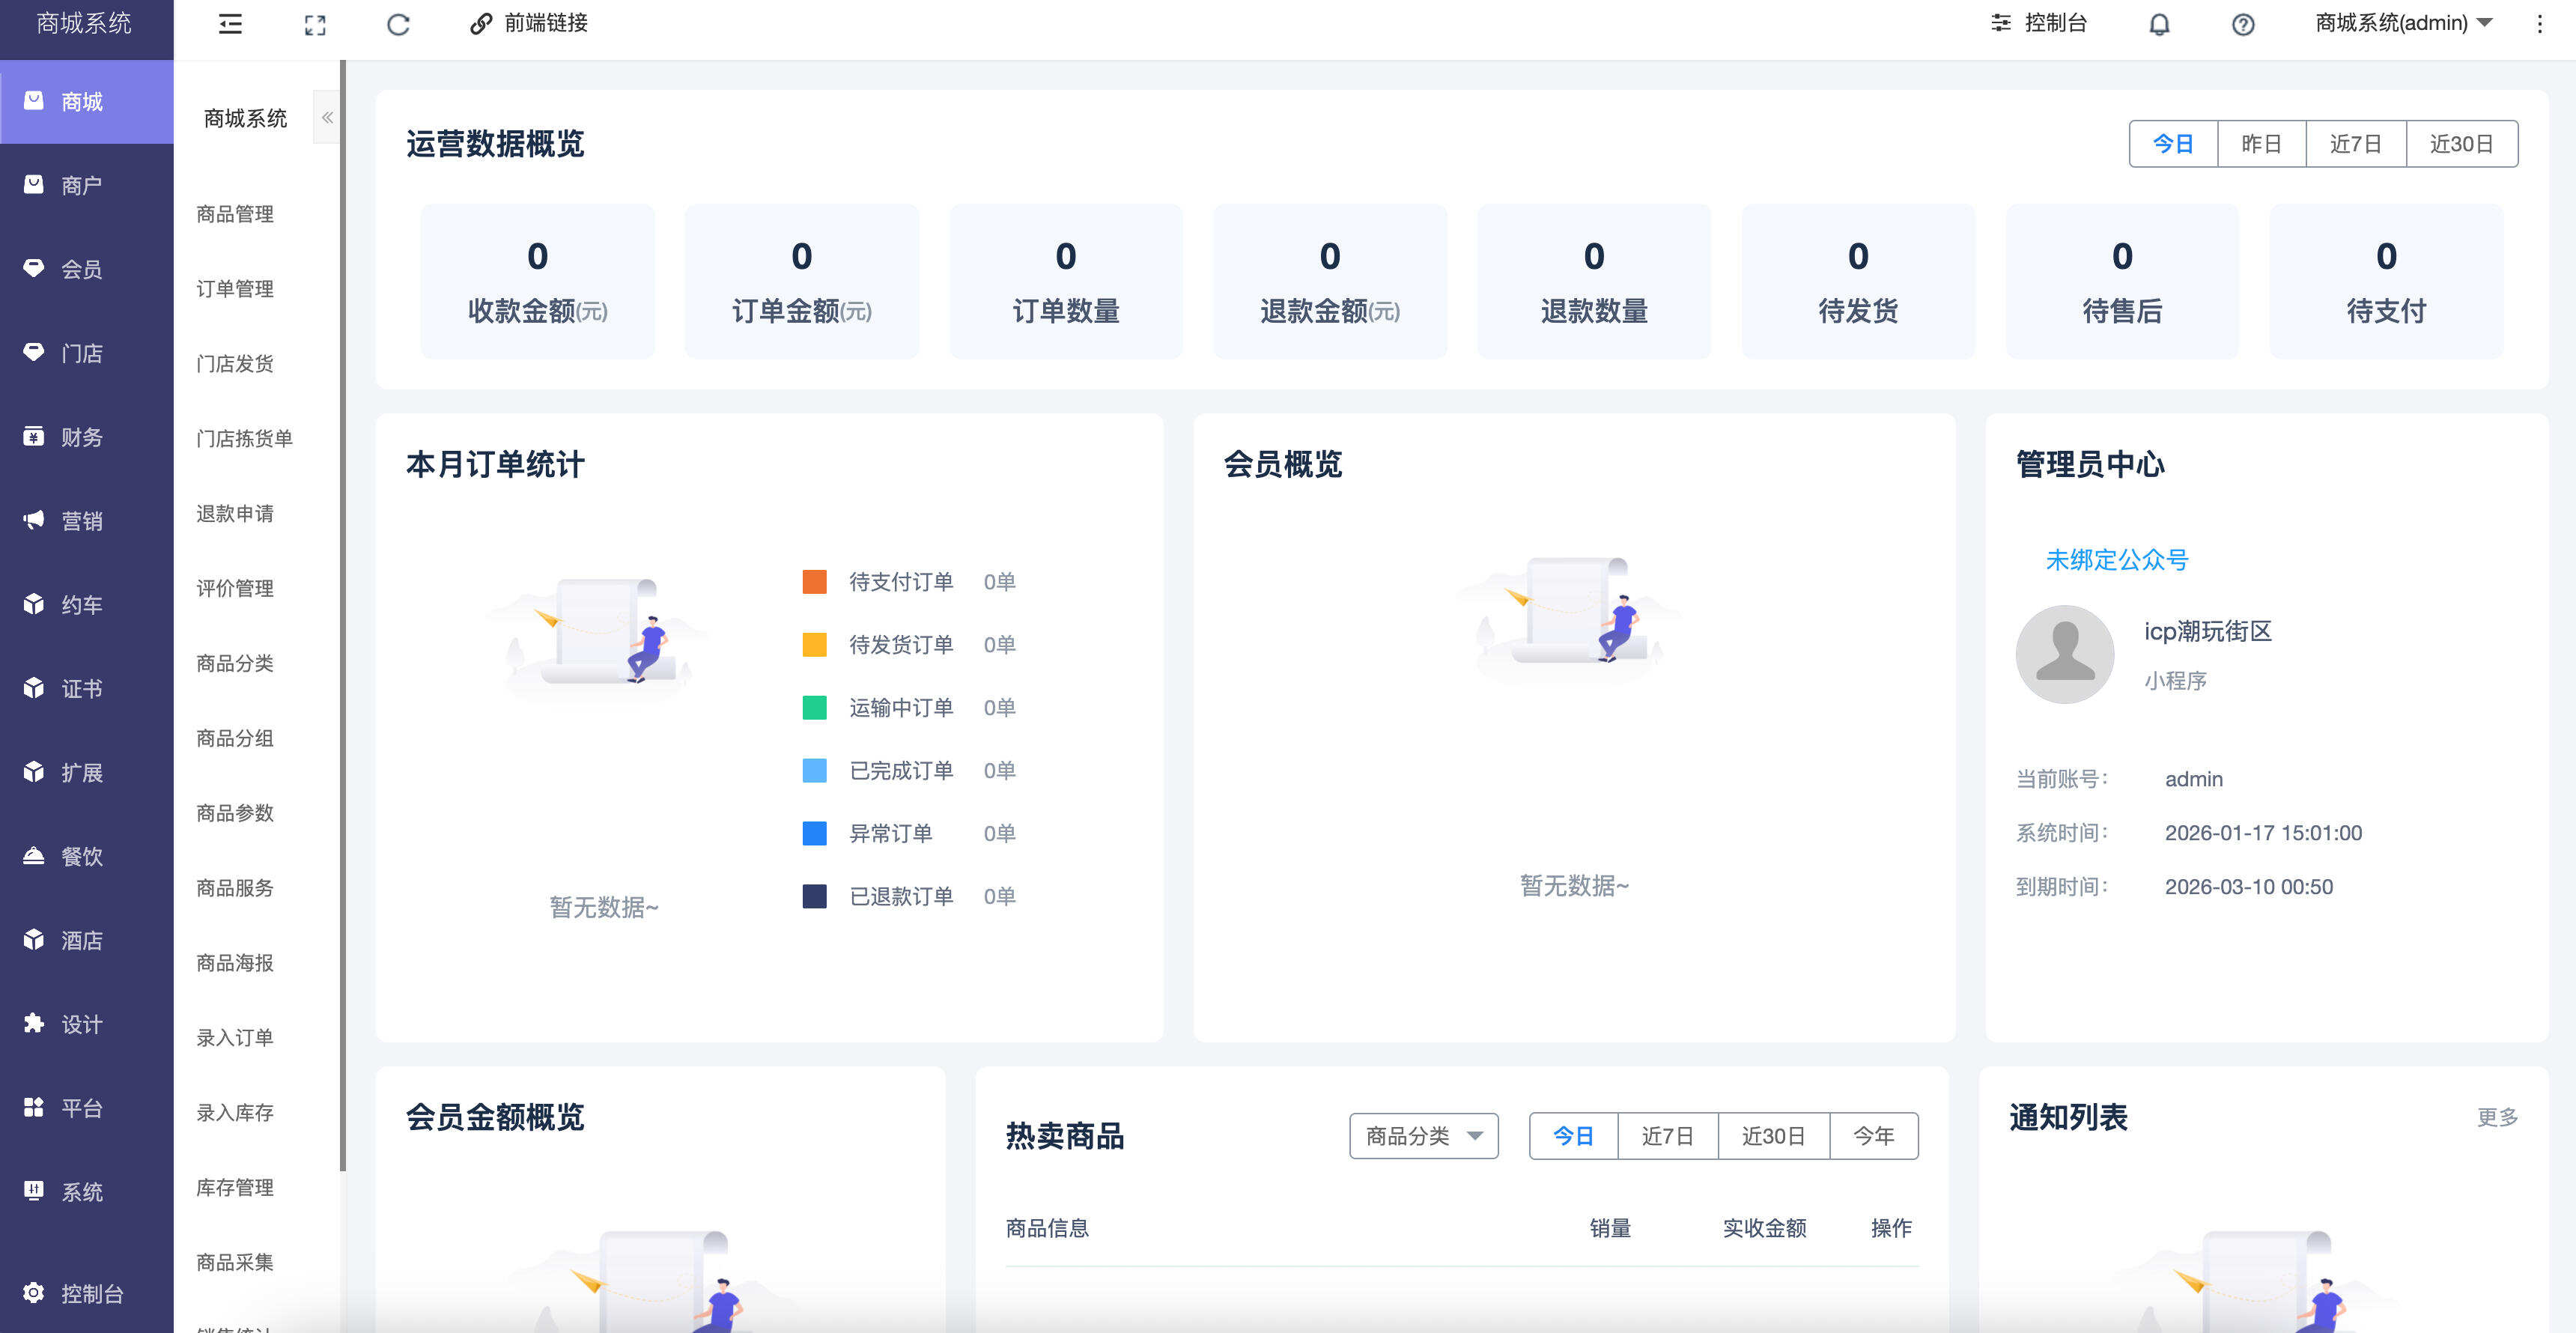
Task: Select 今年 filter for 热卖商品
Action: click(1873, 1135)
